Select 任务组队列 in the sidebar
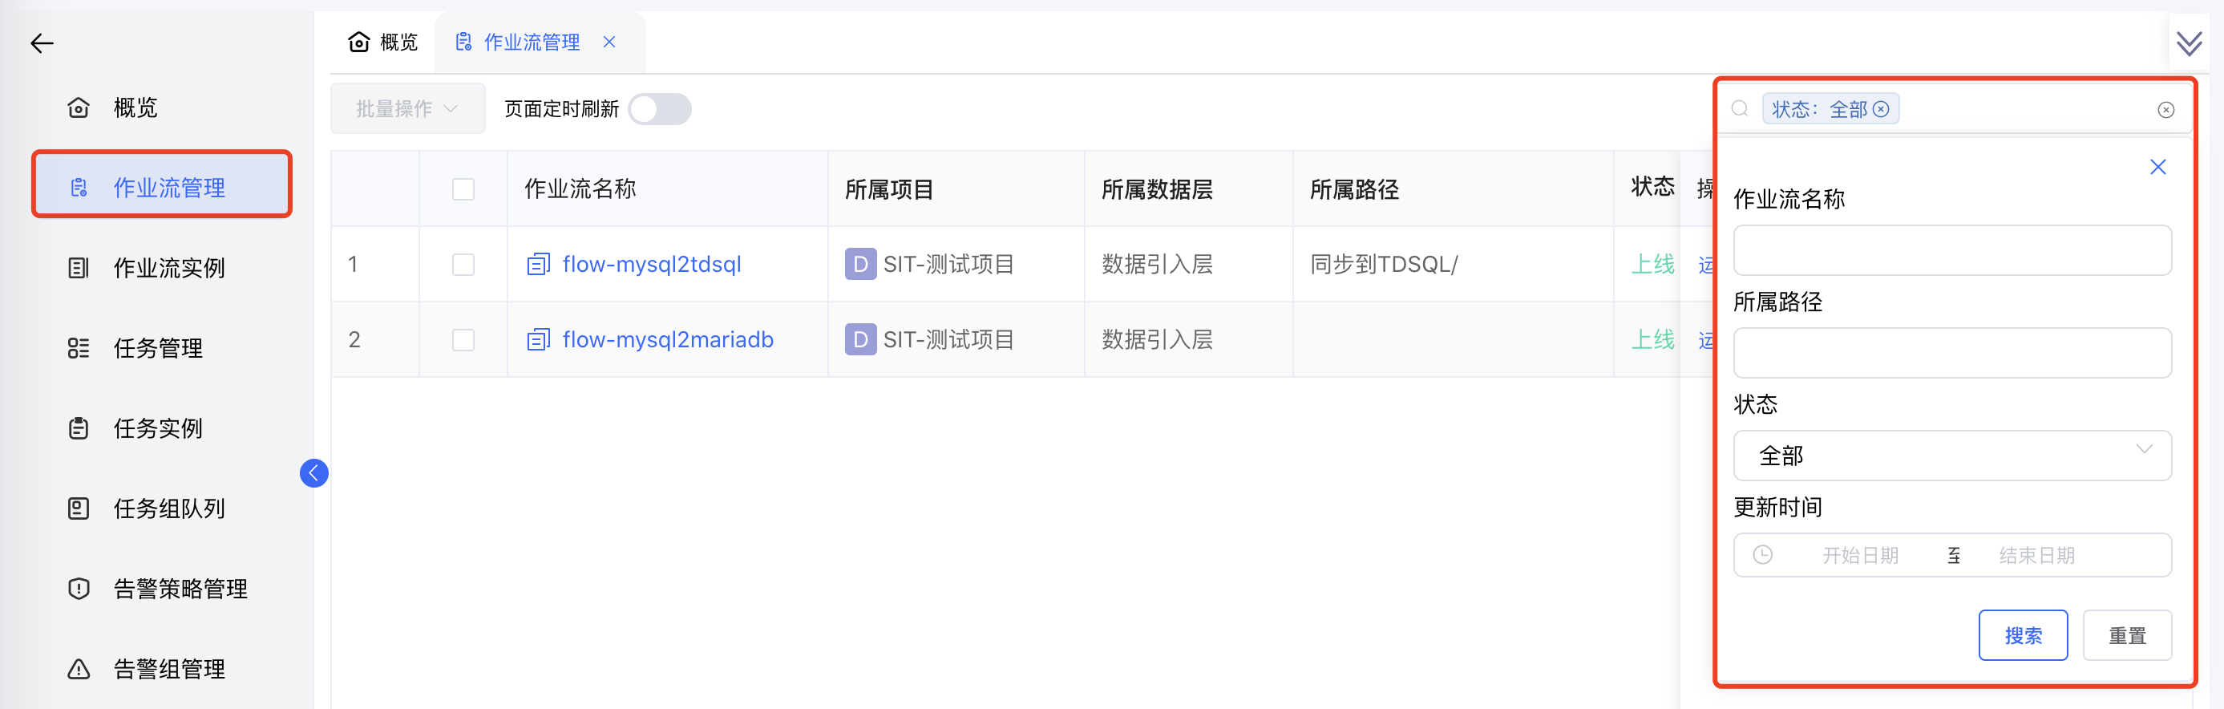 (x=168, y=508)
